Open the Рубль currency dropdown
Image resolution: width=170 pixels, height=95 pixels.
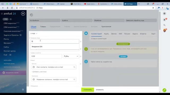tap(71, 56)
